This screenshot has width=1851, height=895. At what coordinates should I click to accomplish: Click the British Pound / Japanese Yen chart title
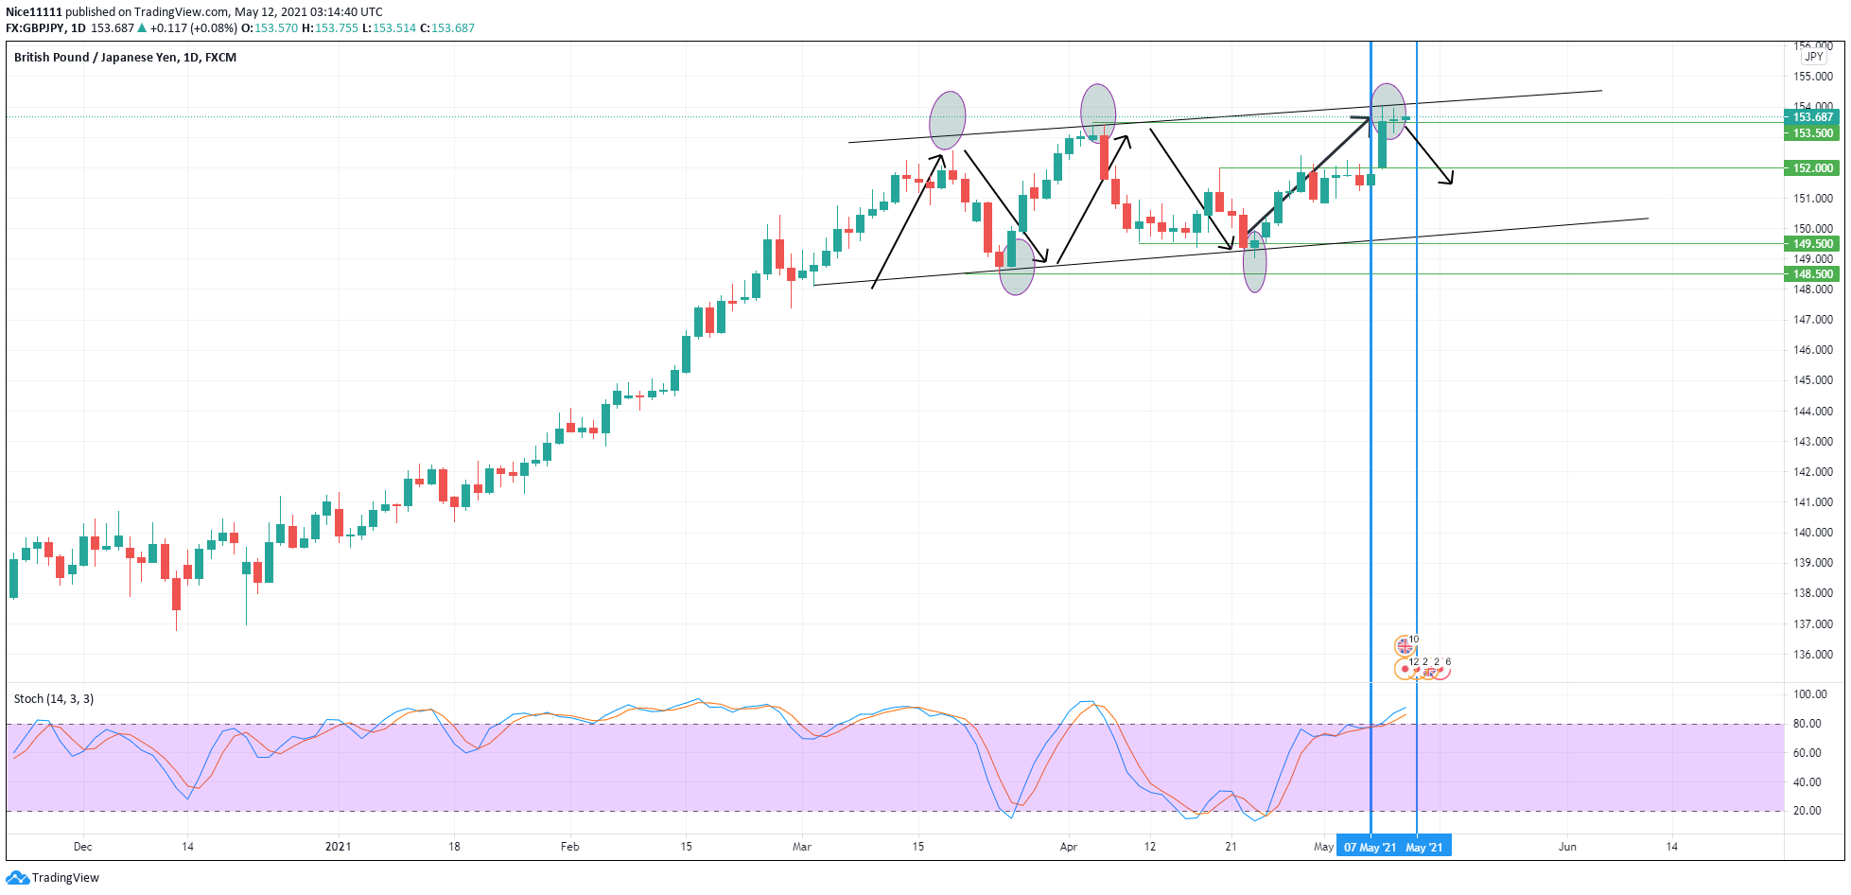[125, 58]
